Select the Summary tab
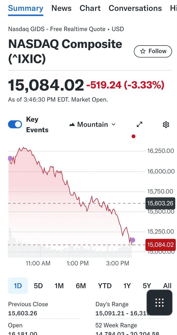Viewport: 177px width, 335px height. 26,8
